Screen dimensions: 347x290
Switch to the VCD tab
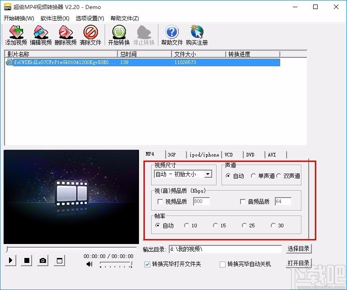[232, 155]
